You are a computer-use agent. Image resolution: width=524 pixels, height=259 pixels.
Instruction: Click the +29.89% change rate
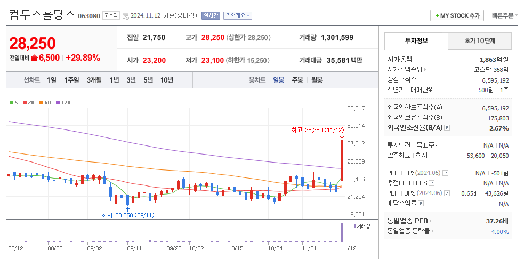pyautogui.click(x=83, y=58)
